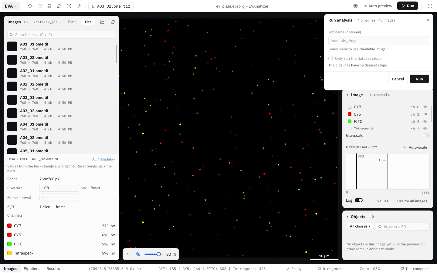Screen dimensions: 437x273
Task: Open the All metadata link
Action: point(103,159)
